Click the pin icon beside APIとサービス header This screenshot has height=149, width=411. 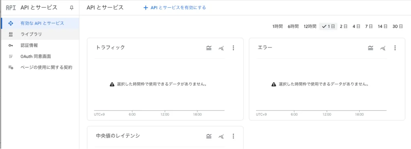pos(71,8)
